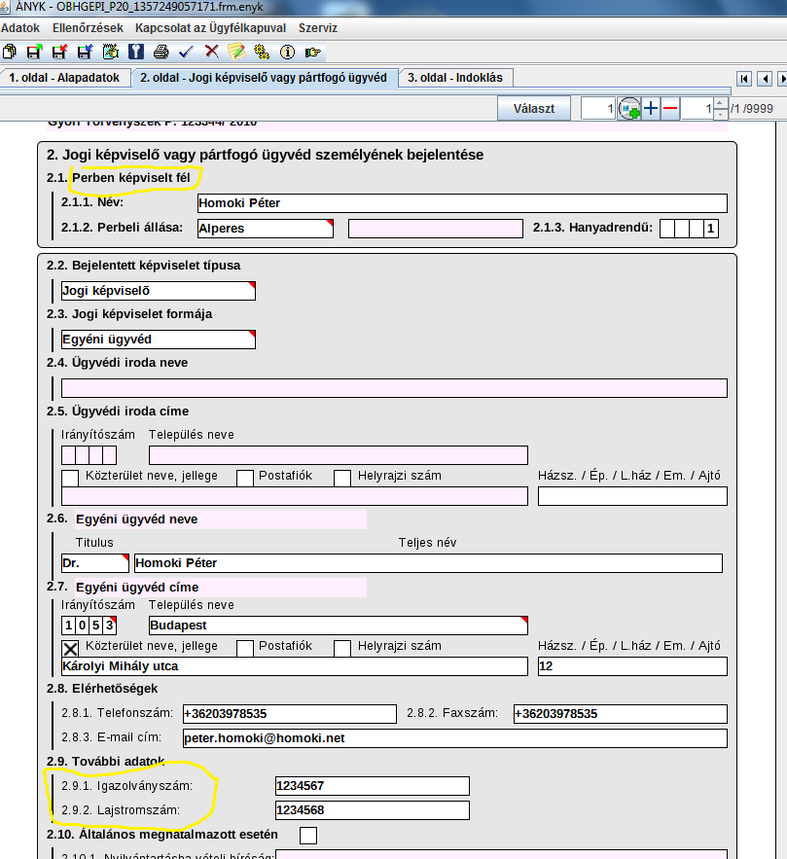Screen dimensions: 787x859
Task: Click the save icon with red arrow
Action: click(x=59, y=52)
